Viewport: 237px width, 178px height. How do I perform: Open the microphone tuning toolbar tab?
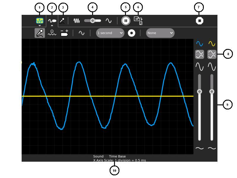pos(62,21)
